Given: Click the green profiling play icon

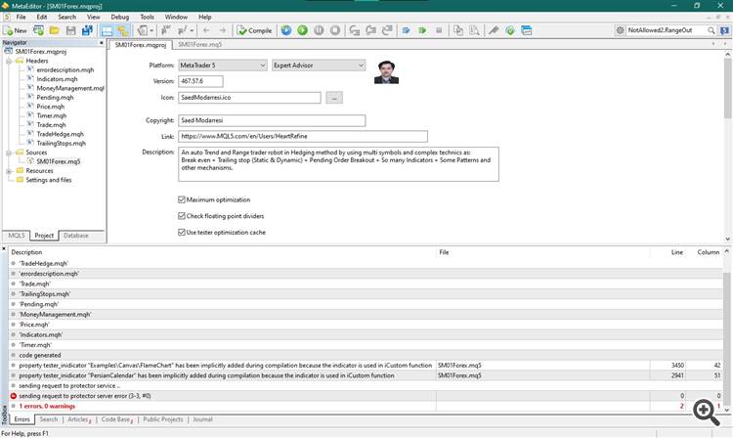Looking at the screenshot, I should click(x=422, y=30).
